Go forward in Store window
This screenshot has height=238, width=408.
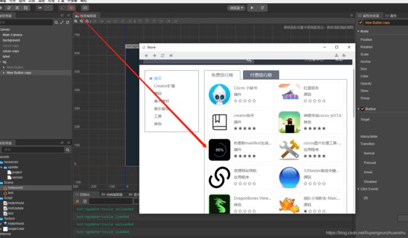[x=154, y=55]
